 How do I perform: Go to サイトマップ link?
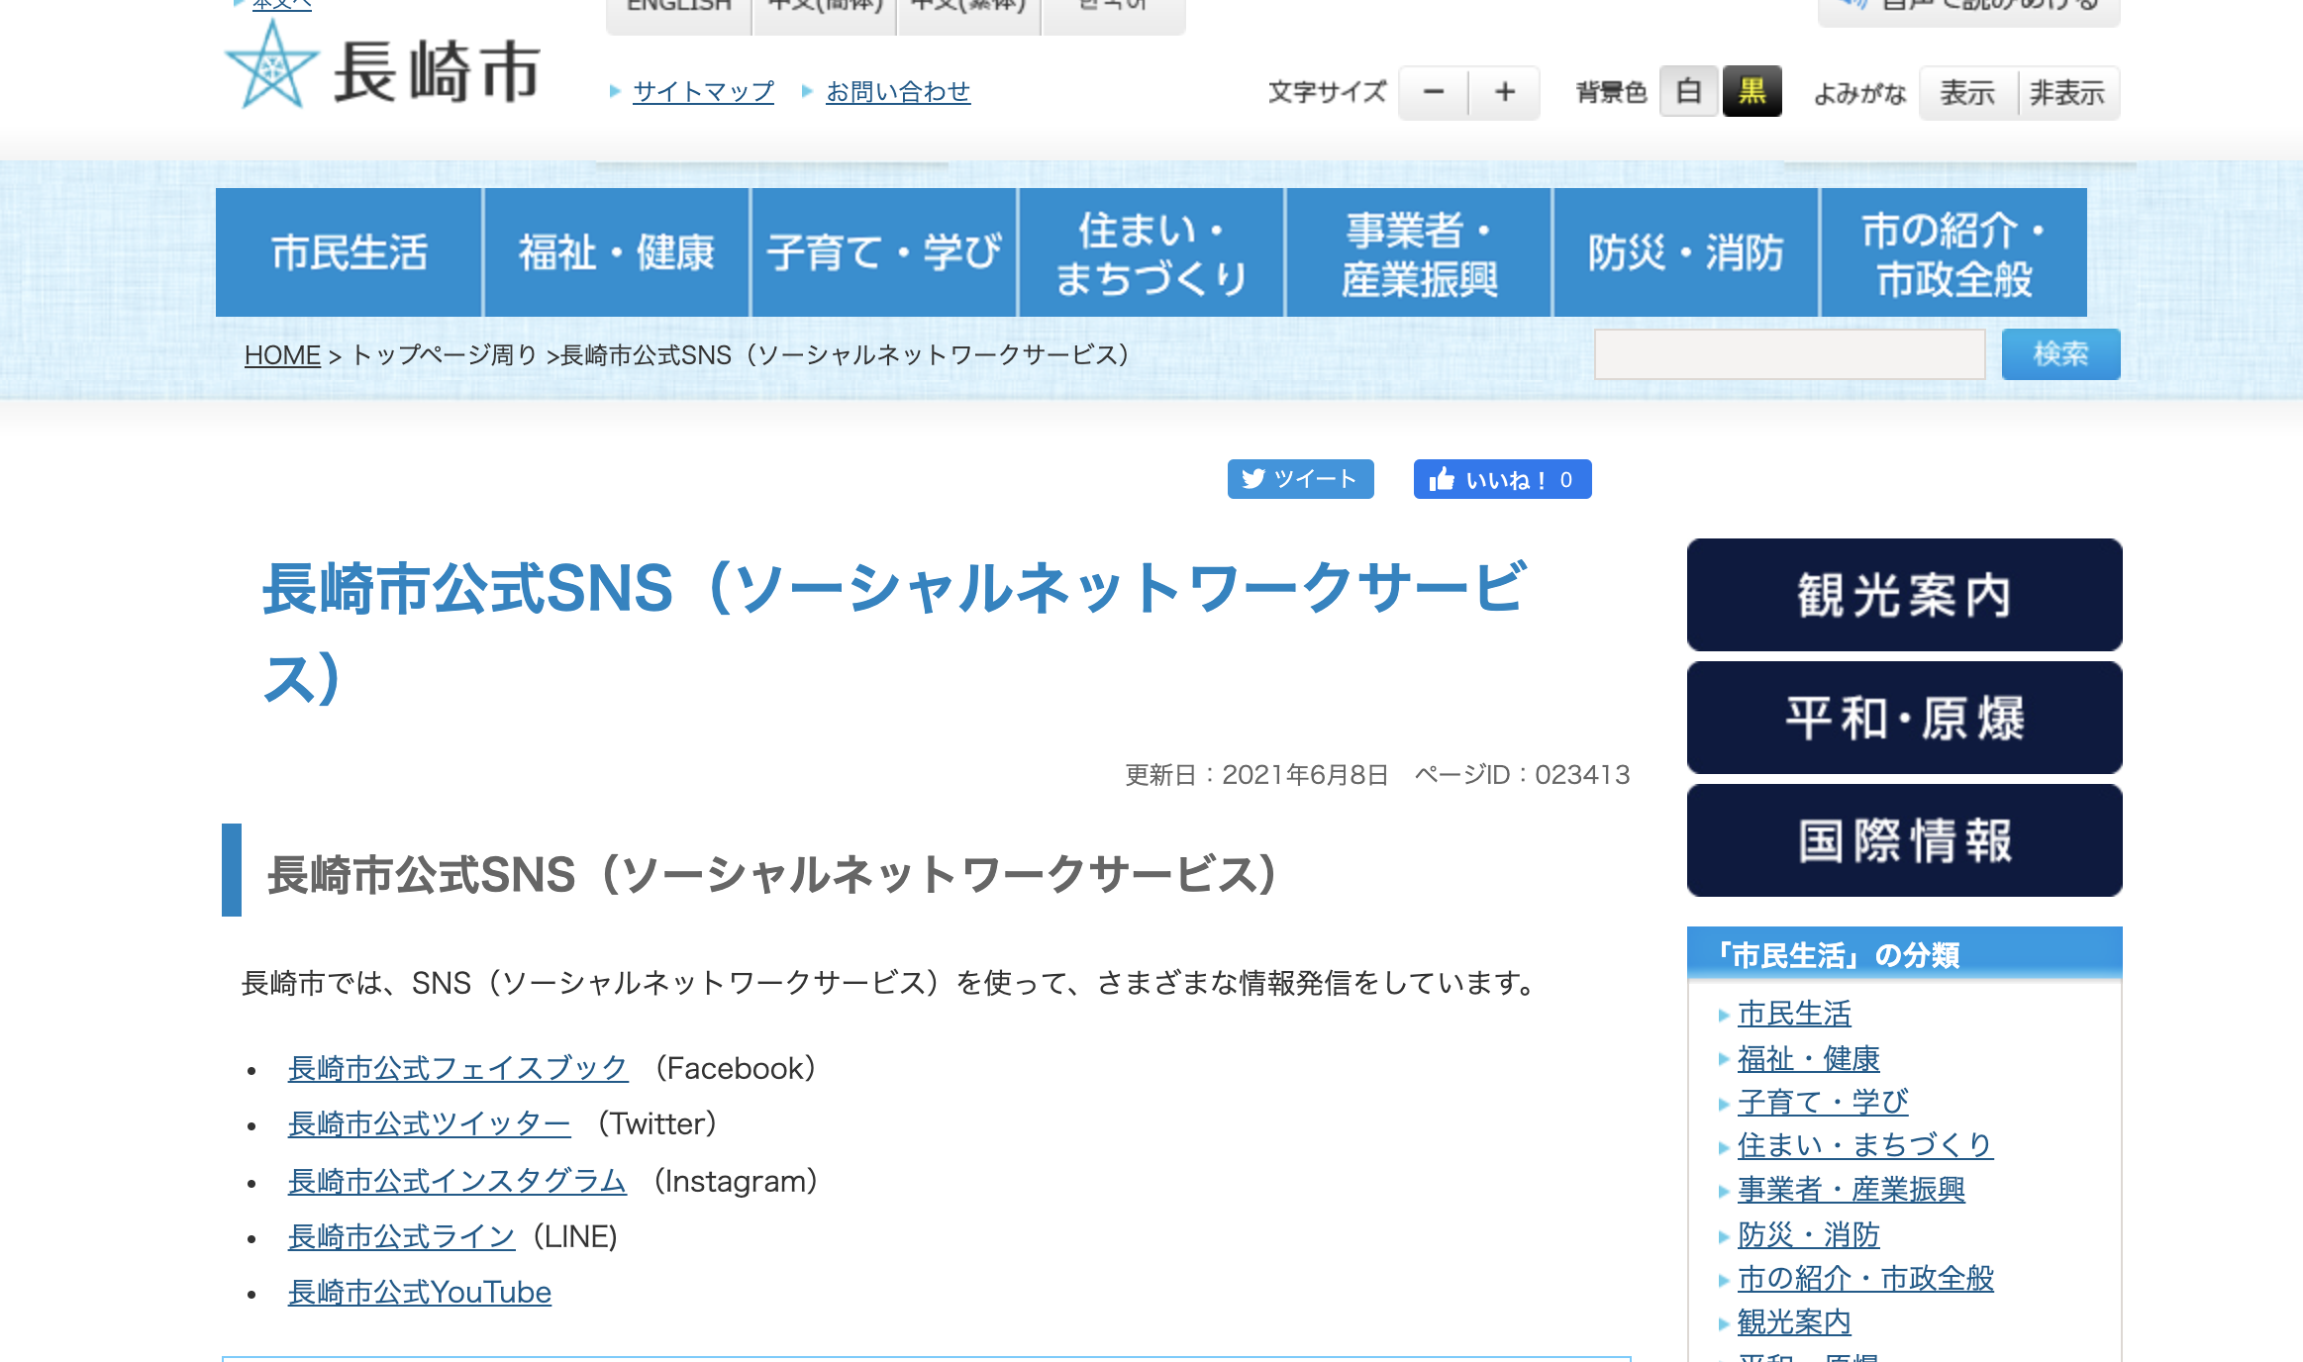pos(703,92)
